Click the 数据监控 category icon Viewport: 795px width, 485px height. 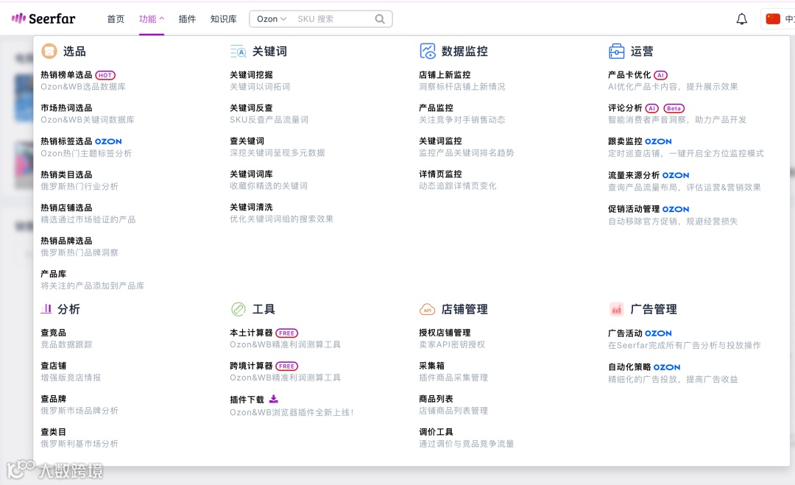point(428,52)
